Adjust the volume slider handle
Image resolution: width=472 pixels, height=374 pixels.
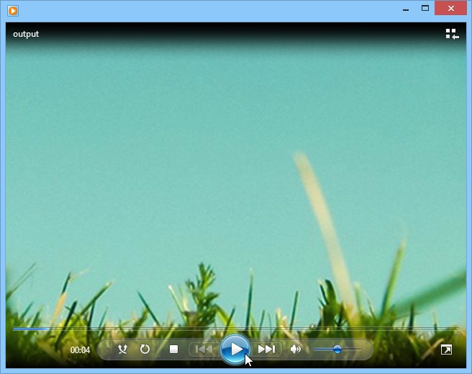pyautogui.click(x=337, y=349)
